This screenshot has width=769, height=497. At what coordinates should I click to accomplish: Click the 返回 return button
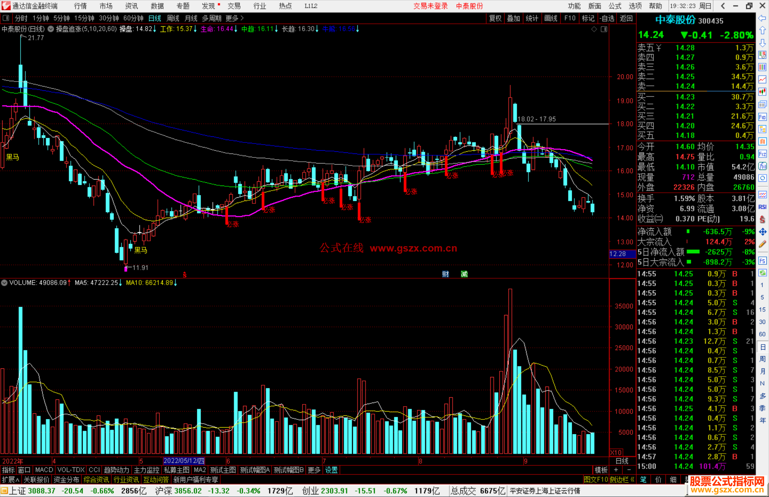(626, 18)
